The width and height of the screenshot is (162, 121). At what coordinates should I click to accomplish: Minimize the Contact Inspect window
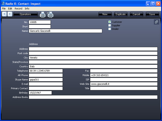pos(148,4)
